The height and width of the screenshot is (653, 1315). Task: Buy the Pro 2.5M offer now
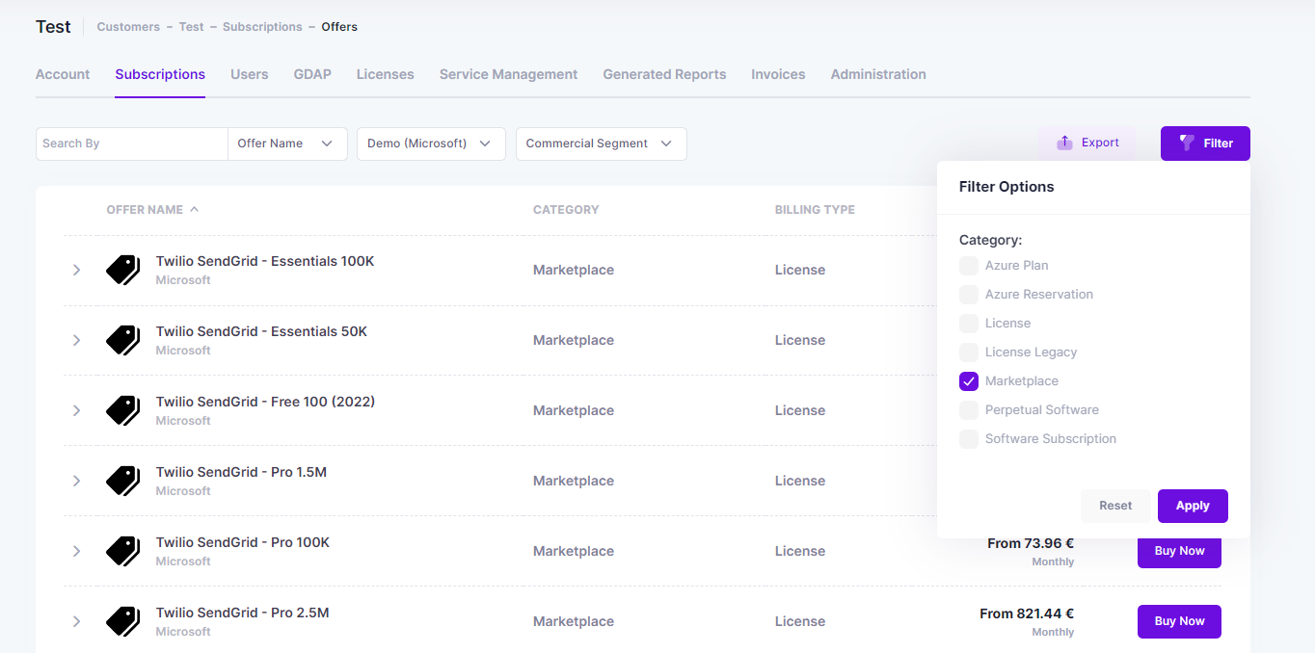(1179, 621)
